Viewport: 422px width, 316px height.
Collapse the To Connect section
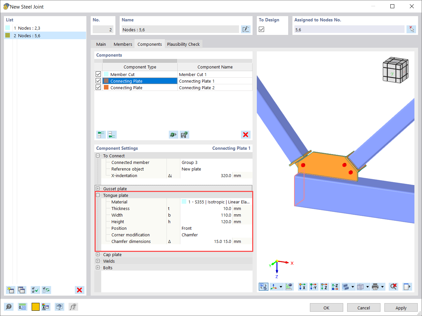pyautogui.click(x=98, y=156)
